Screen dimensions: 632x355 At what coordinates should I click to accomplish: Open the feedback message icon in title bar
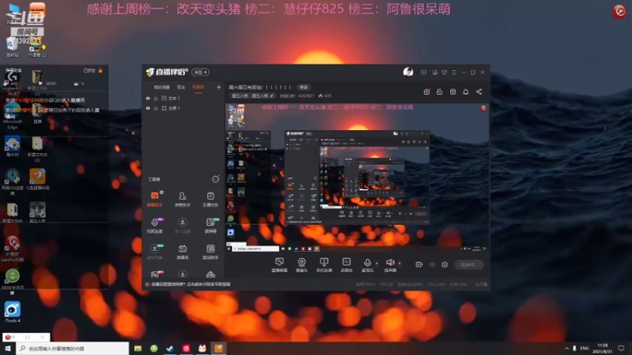click(x=423, y=73)
